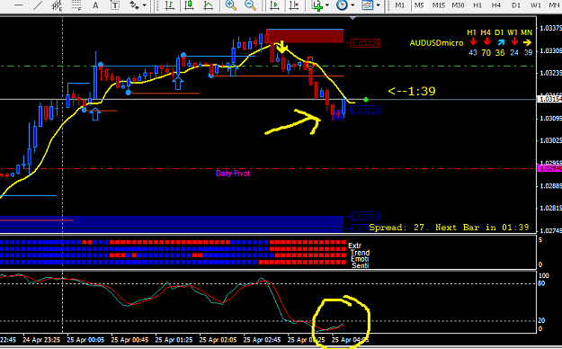Select the trendline drawing tool
The width and height of the screenshot is (562, 349).
click(38, 5)
